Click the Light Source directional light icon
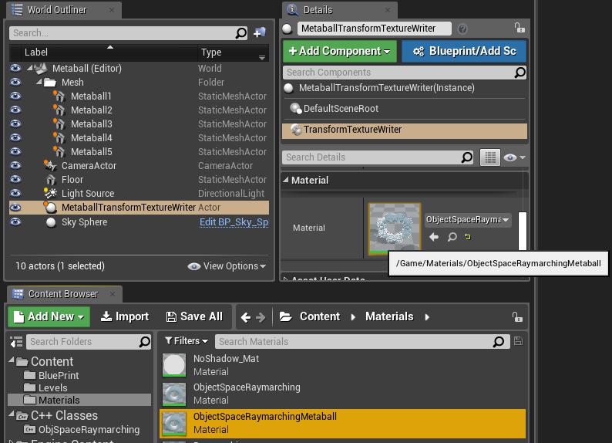The height and width of the screenshot is (443, 612). tap(50, 194)
